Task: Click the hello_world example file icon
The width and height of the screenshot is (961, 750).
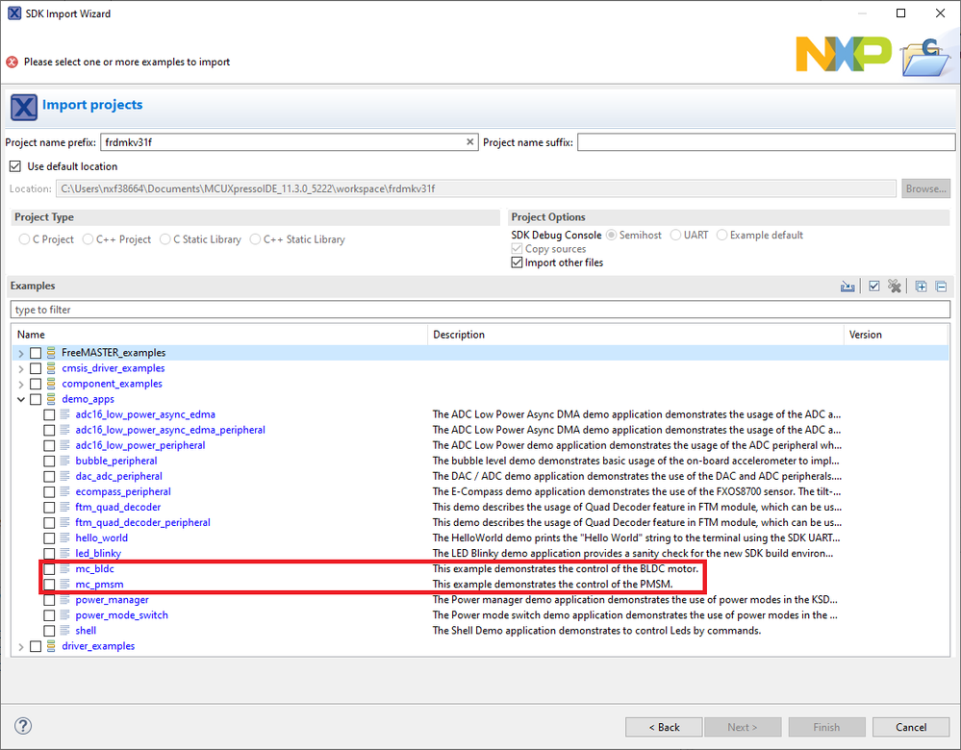Action: (x=65, y=538)
